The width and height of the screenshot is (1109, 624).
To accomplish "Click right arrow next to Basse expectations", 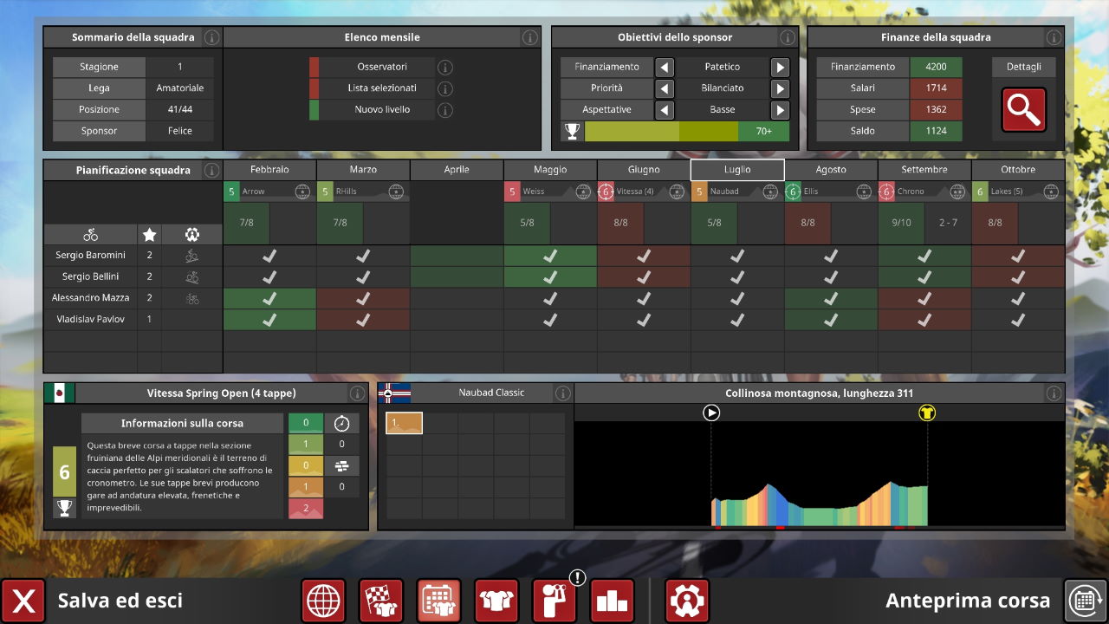I will [x=780, y=110].
